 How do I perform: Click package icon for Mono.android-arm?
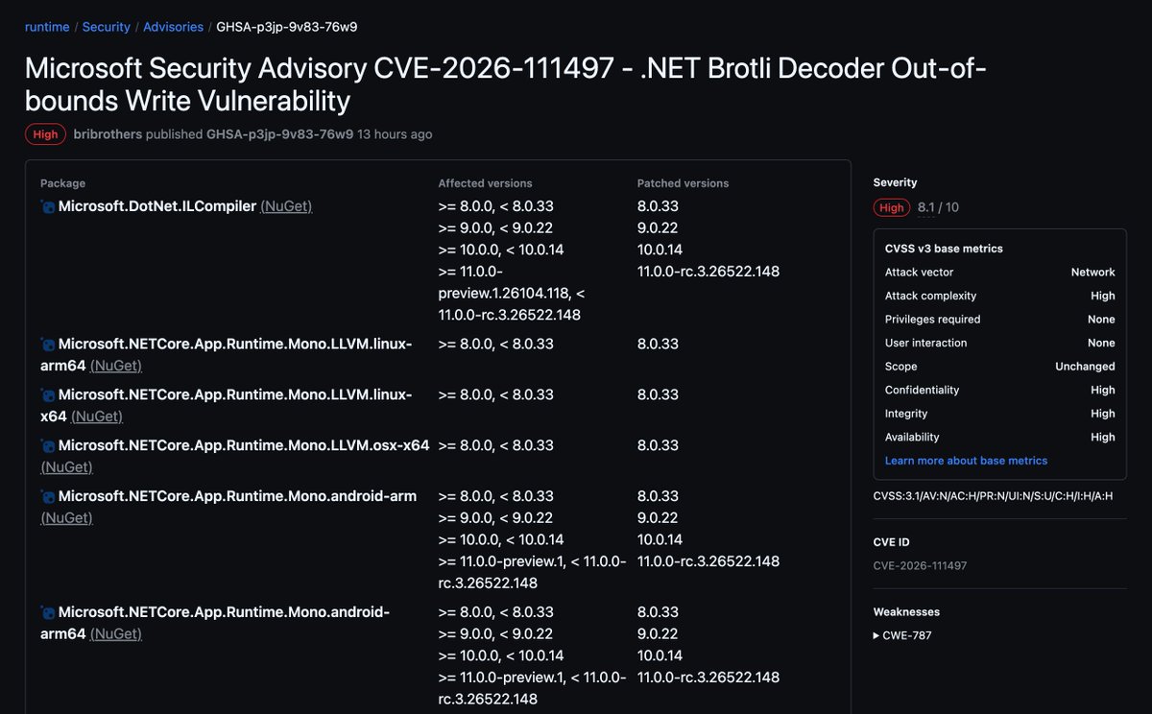47,496
